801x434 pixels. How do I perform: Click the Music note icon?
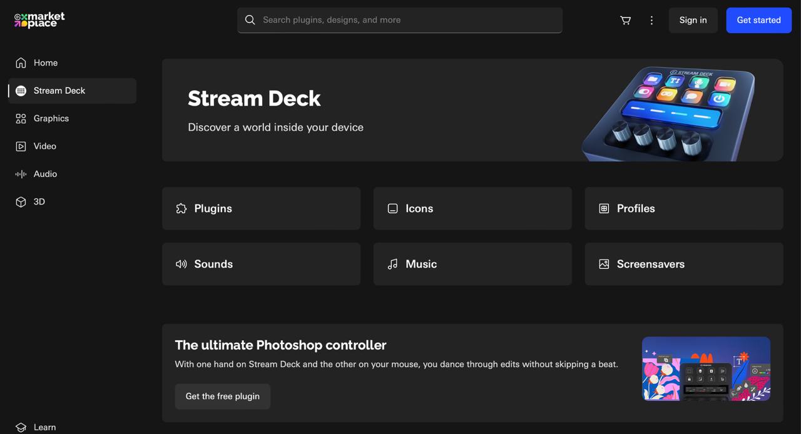coord(392,264)
